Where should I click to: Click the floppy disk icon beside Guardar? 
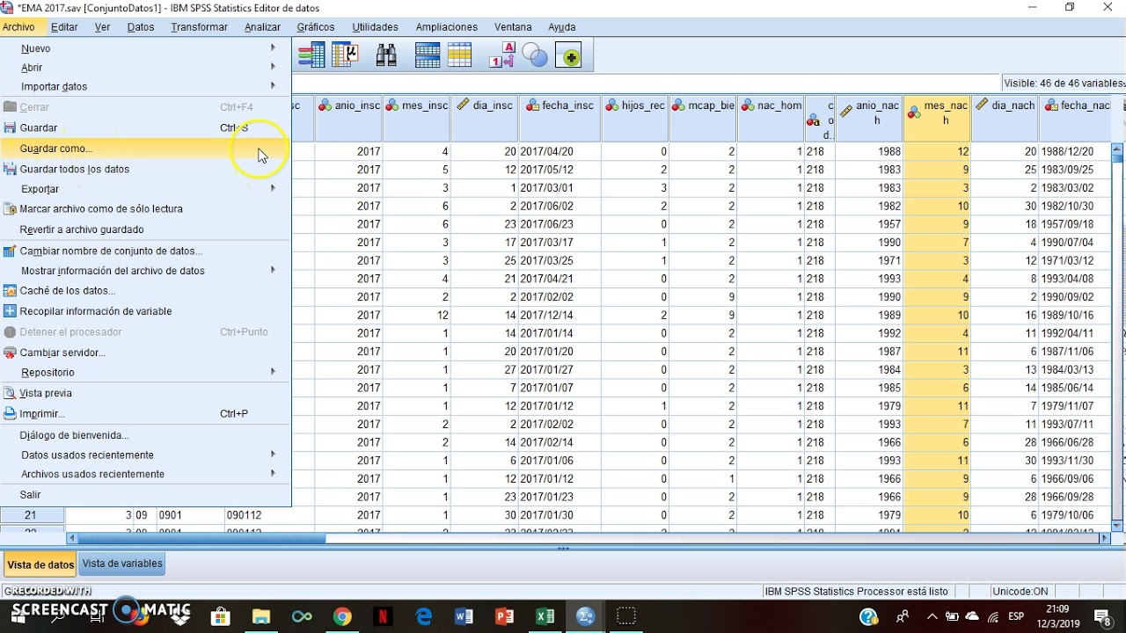[x=11, y=127]
